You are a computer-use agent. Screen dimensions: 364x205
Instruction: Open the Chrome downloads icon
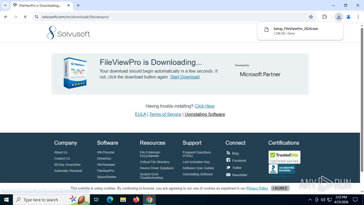point(339,17)
